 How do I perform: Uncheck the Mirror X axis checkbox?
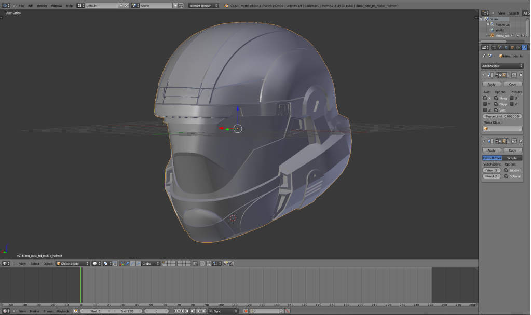tap(485, 98)
